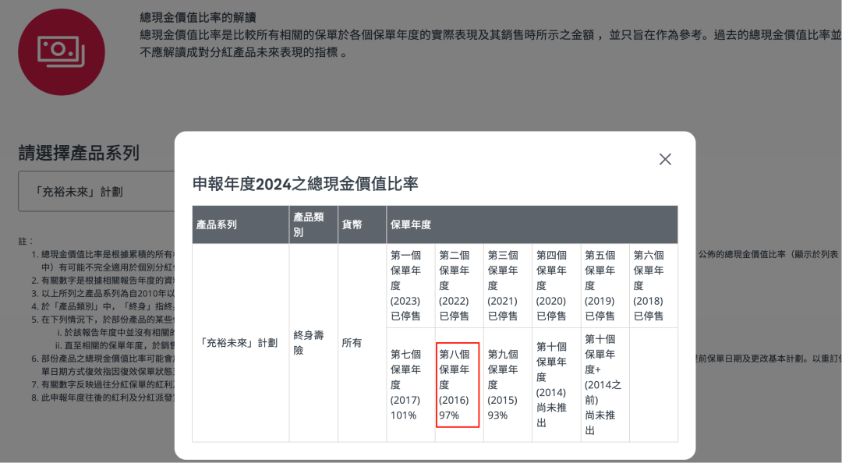Viewport: 842px width, 463px height.
Task: Click the 第四個保單年度 (2020) cell
Action: [555, 285]
